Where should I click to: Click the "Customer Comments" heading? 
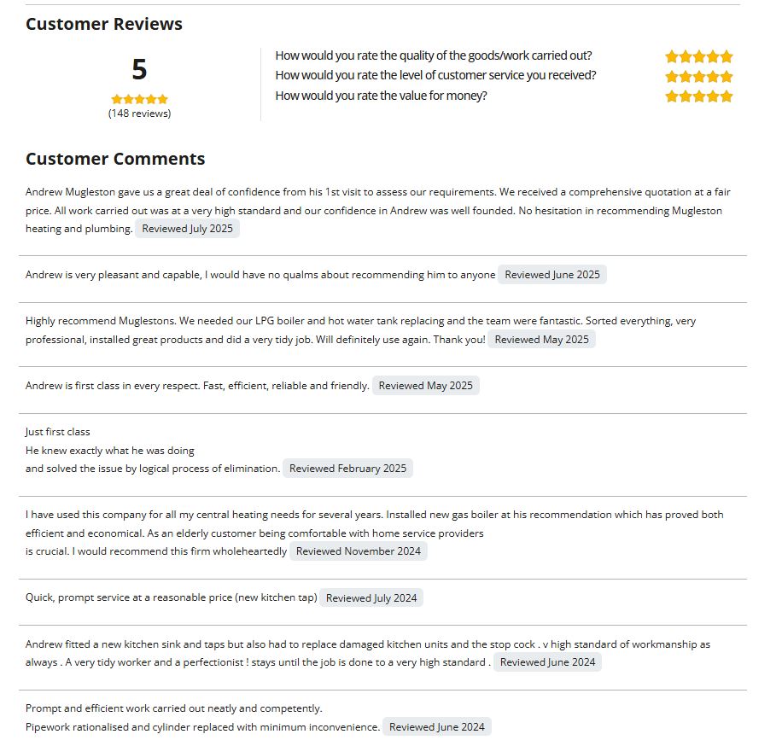[115, 159]
